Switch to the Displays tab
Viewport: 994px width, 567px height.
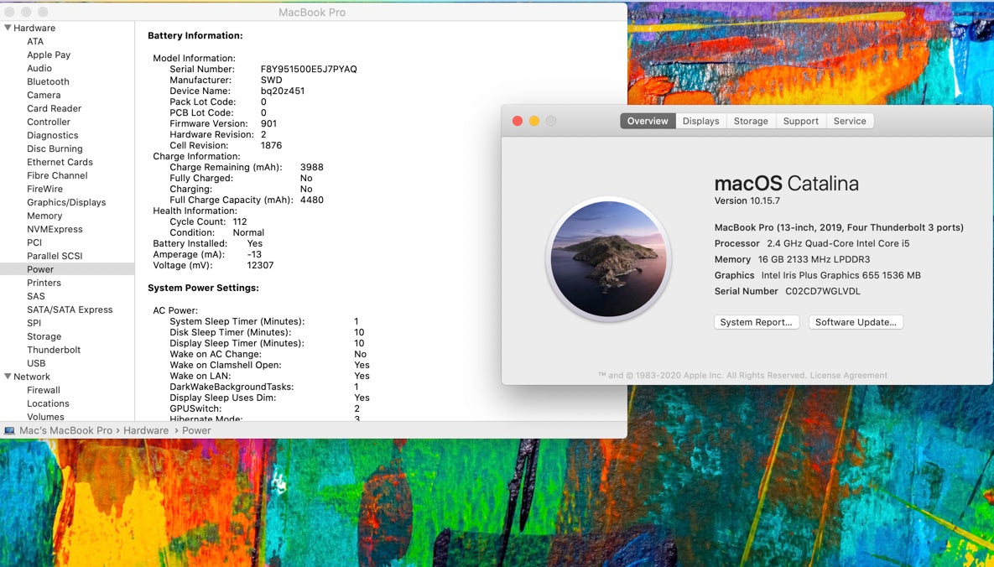700,121
